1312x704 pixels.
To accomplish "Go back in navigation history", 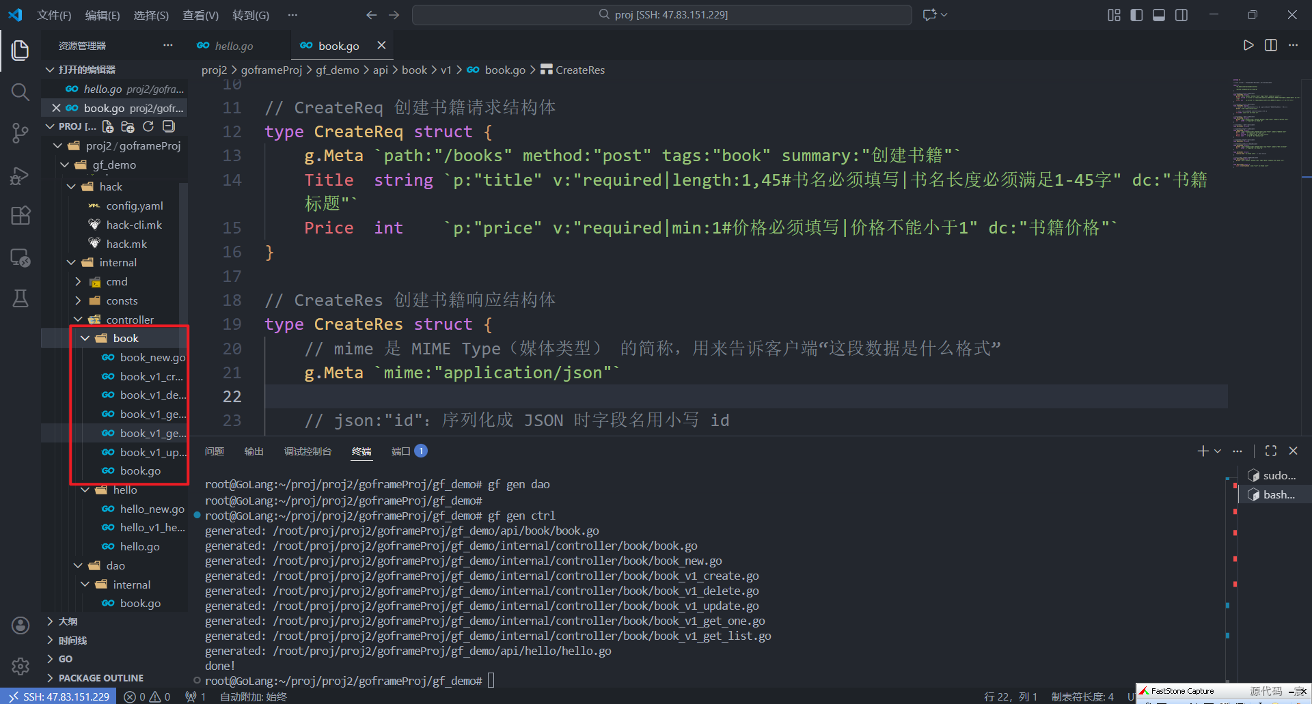I will click(x=371, y=14).
